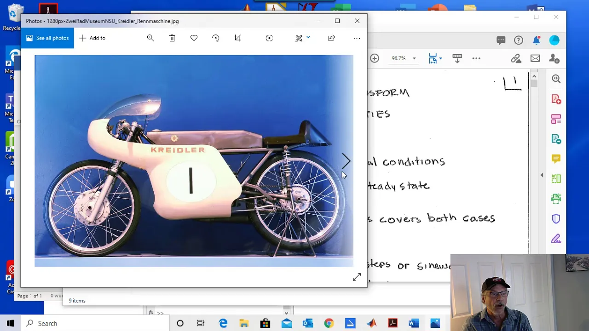The image size is (589, 331).
Task: Click Acrobat scrolling mode keyboard icon
Action: coord(457,58)
